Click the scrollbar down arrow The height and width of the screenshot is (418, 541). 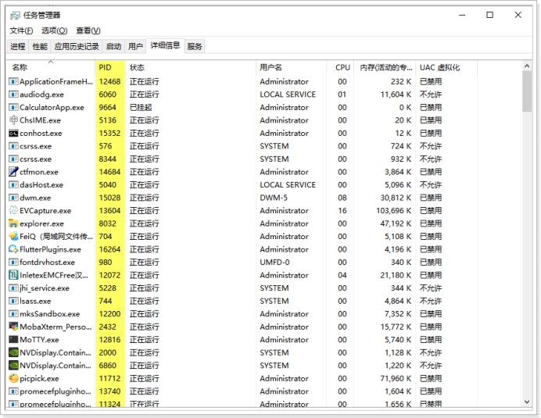[x=527, y=402]
